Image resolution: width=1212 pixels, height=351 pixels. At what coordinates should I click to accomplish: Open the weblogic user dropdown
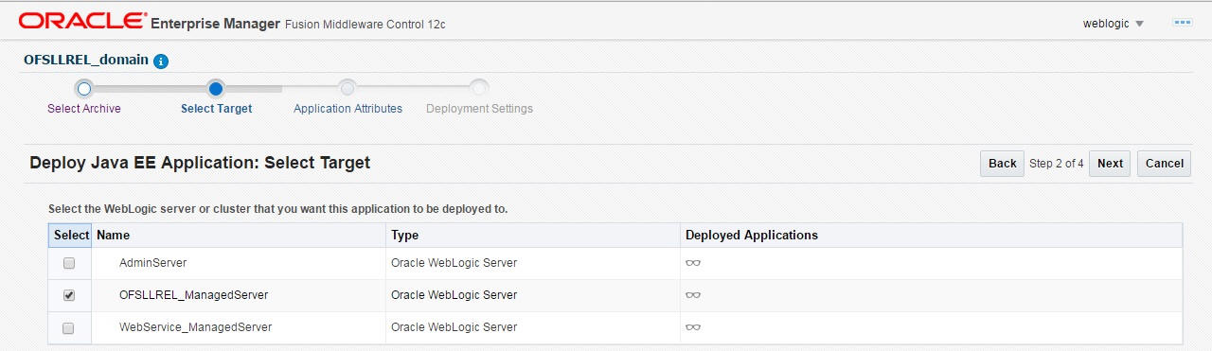click(x=1114, y=24)
